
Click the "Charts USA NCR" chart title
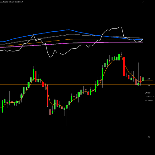(x=16, y=2)
